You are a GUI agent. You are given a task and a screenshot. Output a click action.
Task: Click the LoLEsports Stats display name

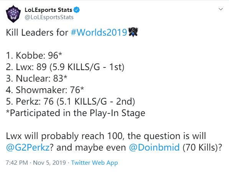click(48, 10)
